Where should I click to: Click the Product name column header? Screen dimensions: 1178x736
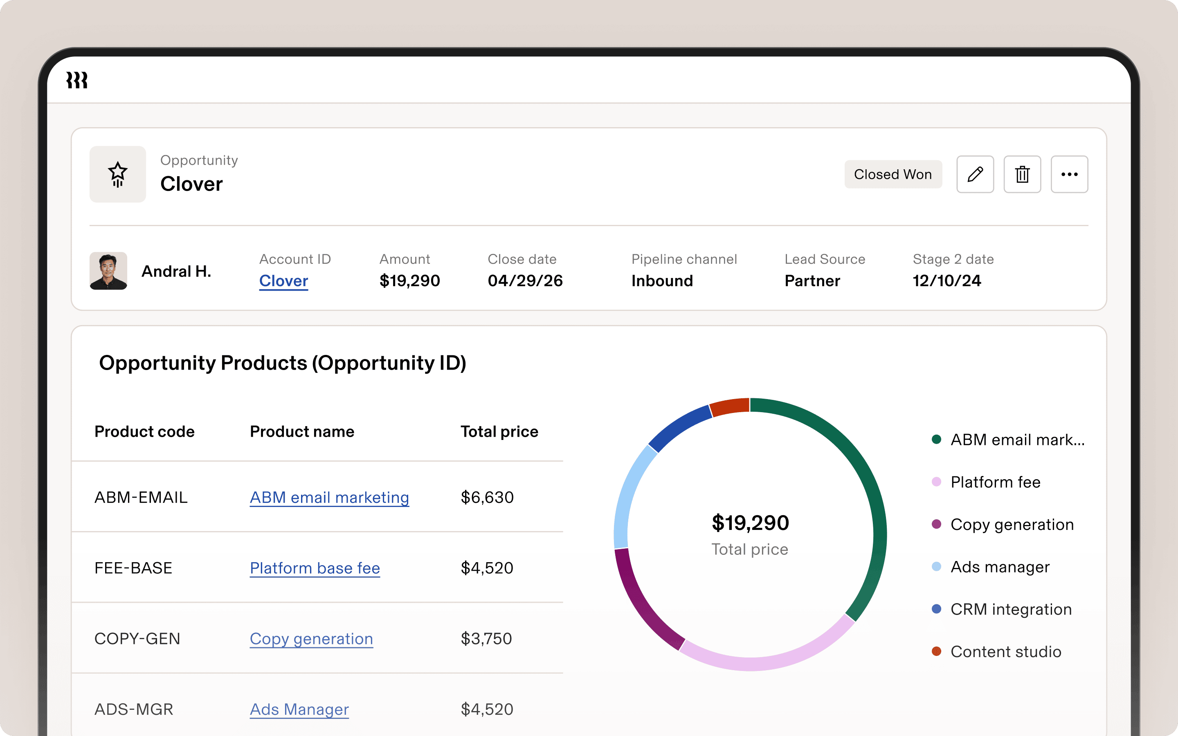click(302, 432)
